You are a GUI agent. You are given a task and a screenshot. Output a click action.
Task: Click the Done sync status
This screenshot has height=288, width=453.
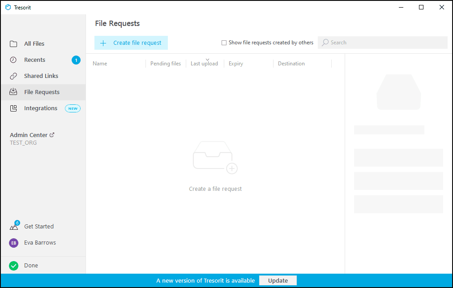(x=31, y=266)
